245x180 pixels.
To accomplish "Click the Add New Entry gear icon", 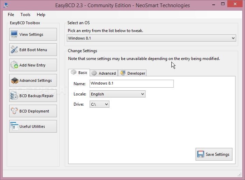I will click(14, 65).
